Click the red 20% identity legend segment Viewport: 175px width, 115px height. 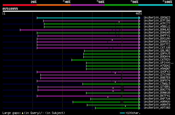click(x=20, y=5)
